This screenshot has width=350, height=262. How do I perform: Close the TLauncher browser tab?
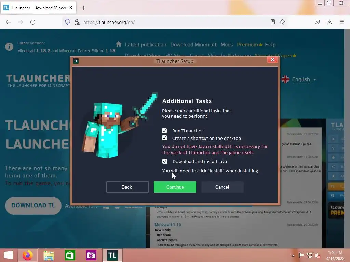coord(71,8)
